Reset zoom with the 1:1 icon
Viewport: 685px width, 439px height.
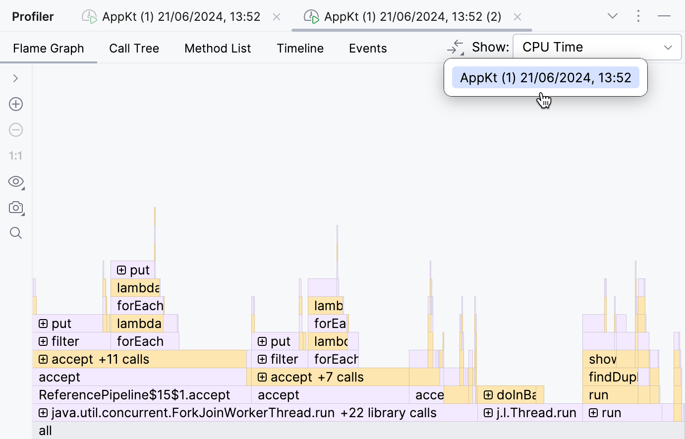click(15, 156)
